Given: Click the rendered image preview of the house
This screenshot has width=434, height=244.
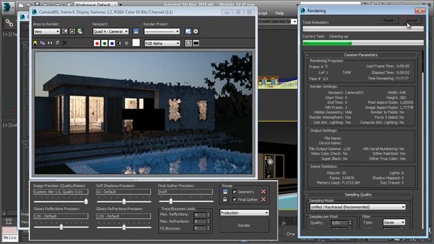Looking at the screenshot, I should (x=143, y=113).
